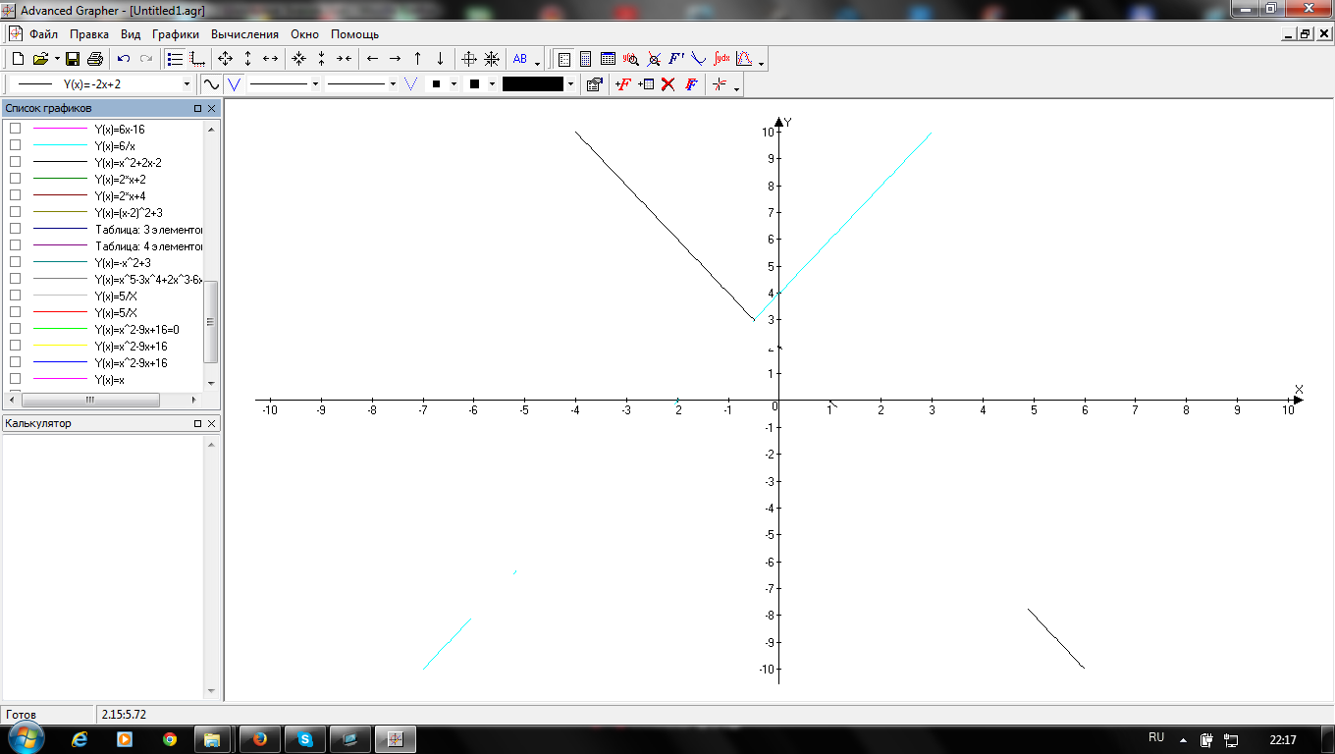Open the Графики menu
1335x754 pixels.
pyautogui.click(x=175, y=33)
